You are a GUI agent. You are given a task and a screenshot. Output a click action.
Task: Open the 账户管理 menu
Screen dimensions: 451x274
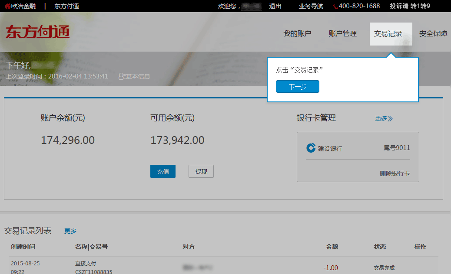tap(342, 33)
